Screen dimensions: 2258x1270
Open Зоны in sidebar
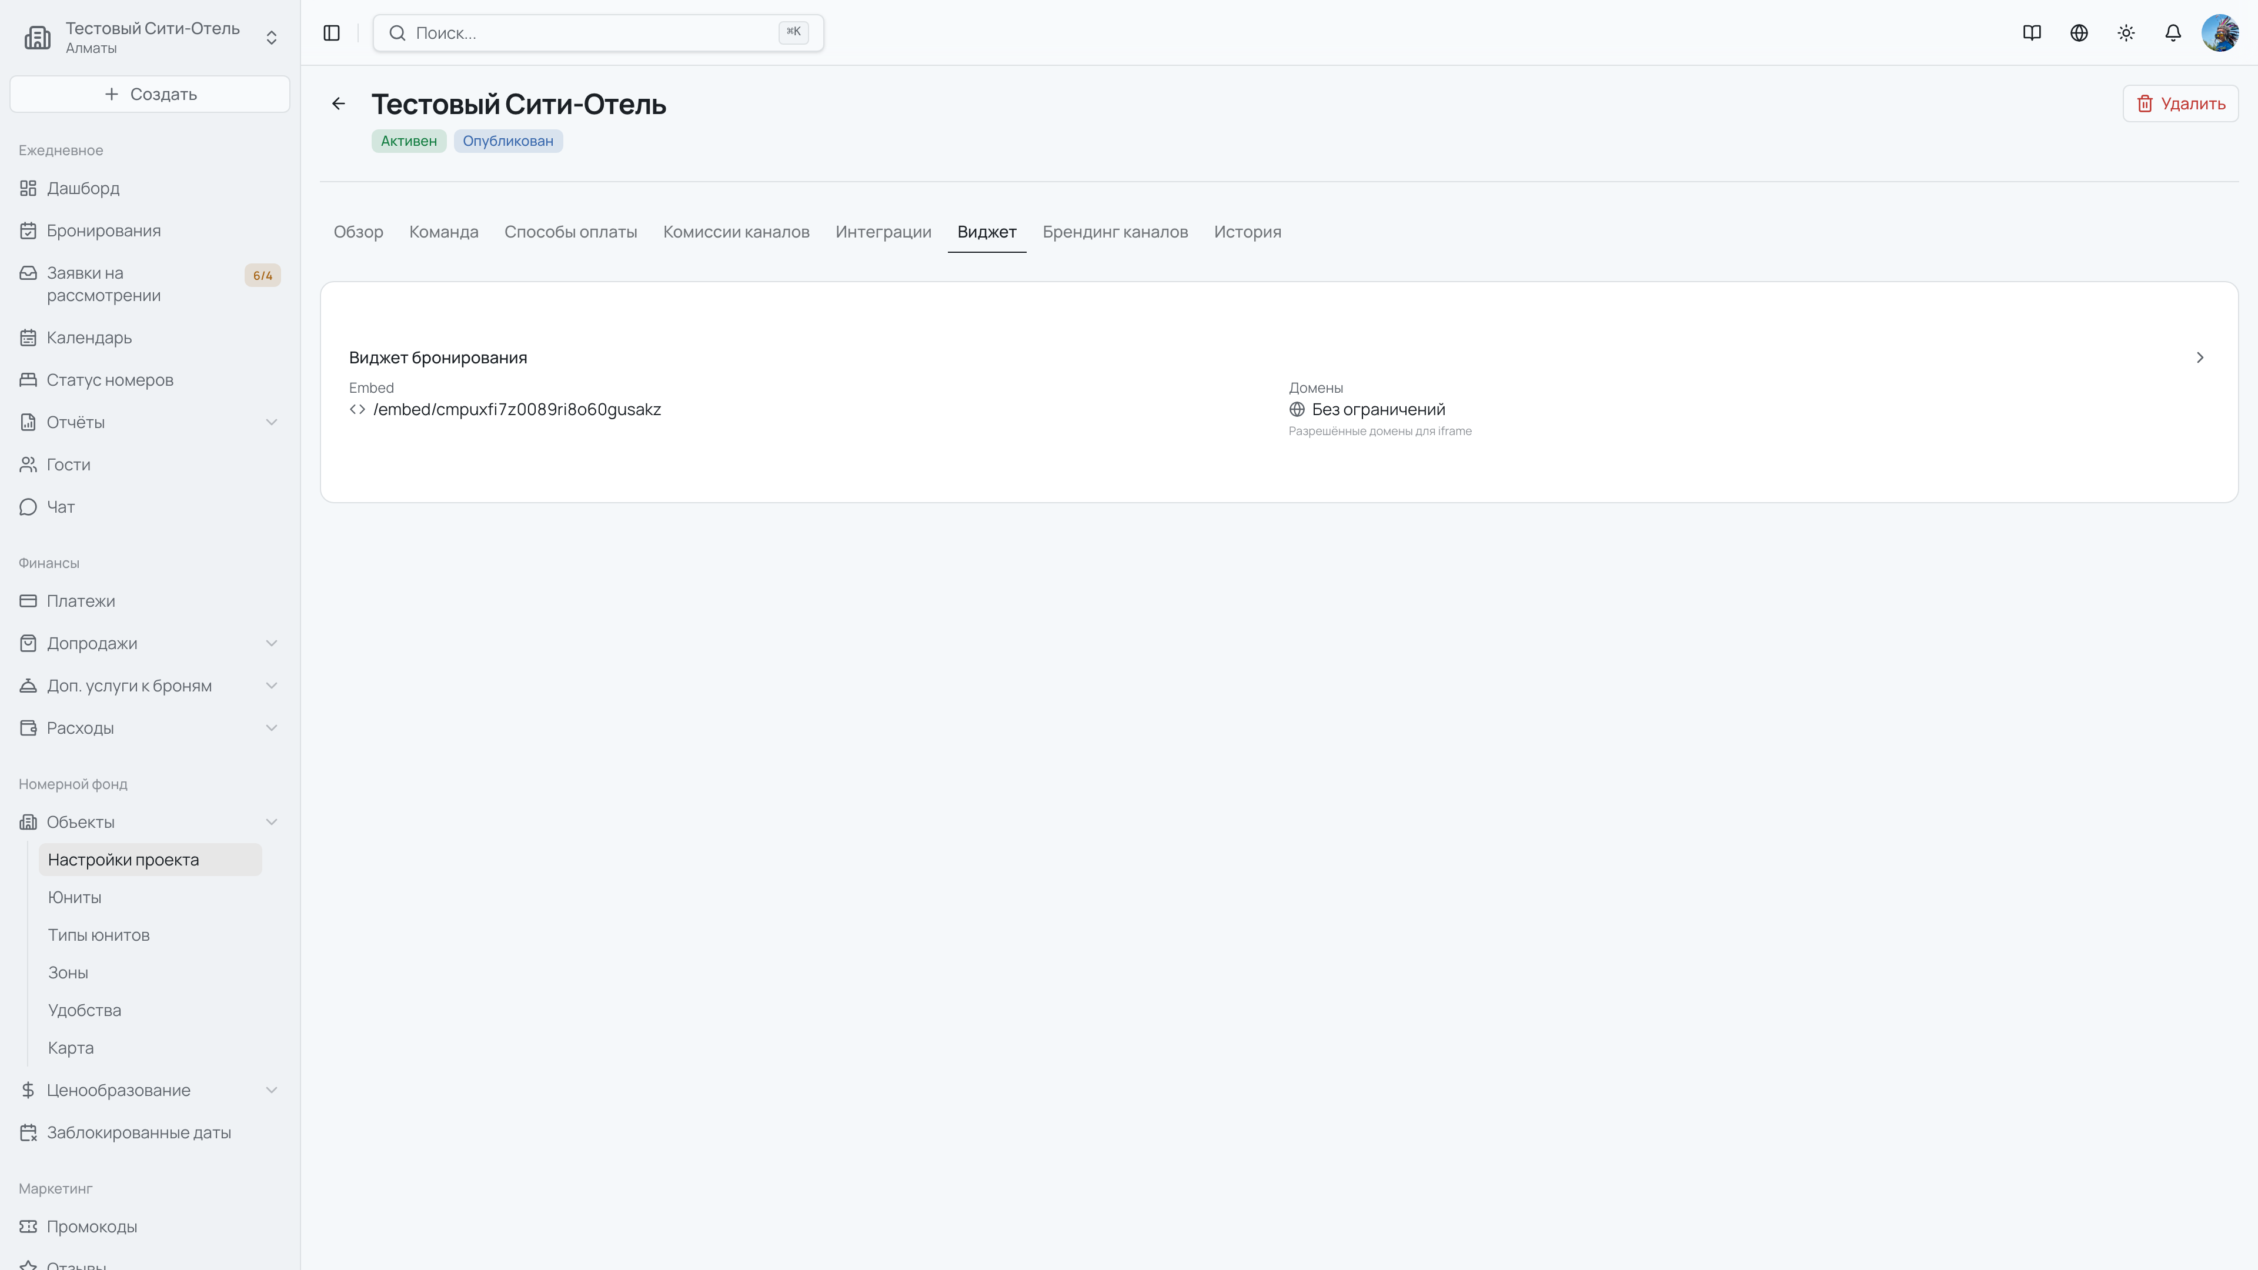tap(150, 973)
